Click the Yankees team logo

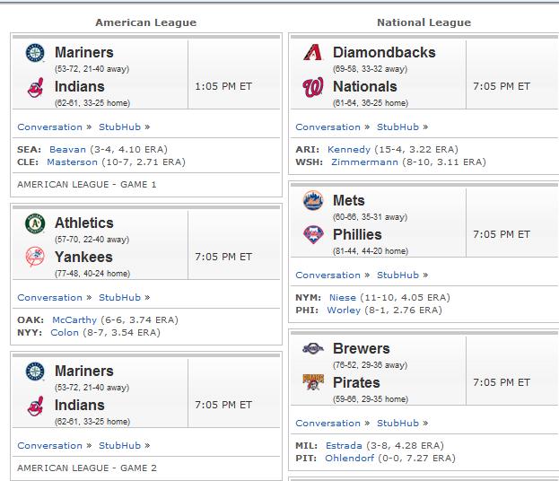[35, 257]
